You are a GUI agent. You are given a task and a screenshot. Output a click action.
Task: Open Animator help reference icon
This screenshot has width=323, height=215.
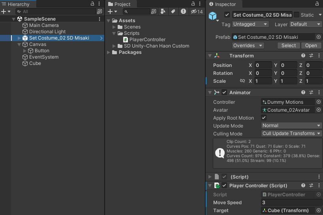pyautogui.click(x=303, y=92)
